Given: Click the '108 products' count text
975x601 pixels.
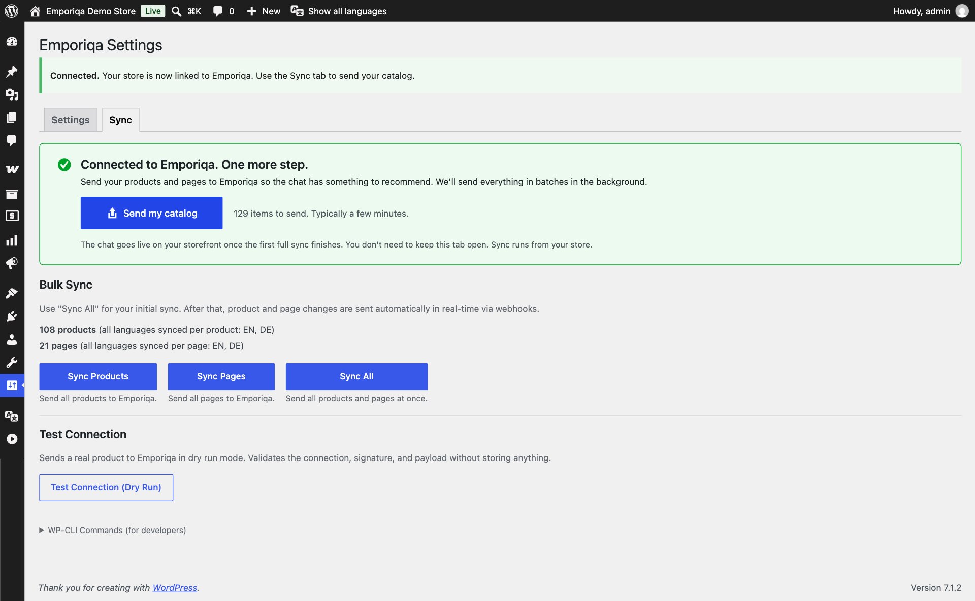Looking at the screenshot, I should [68, 330].
